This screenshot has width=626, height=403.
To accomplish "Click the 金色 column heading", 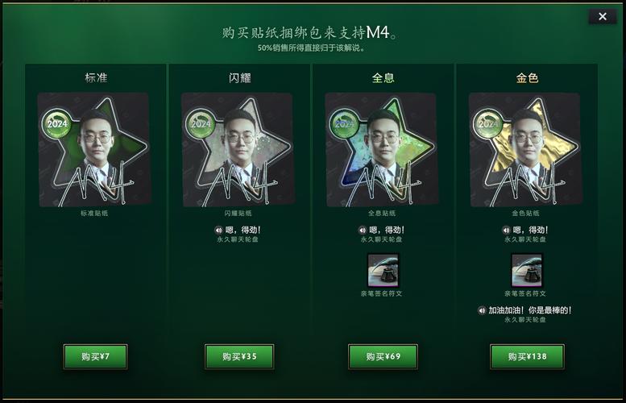I will click(527, 77).
